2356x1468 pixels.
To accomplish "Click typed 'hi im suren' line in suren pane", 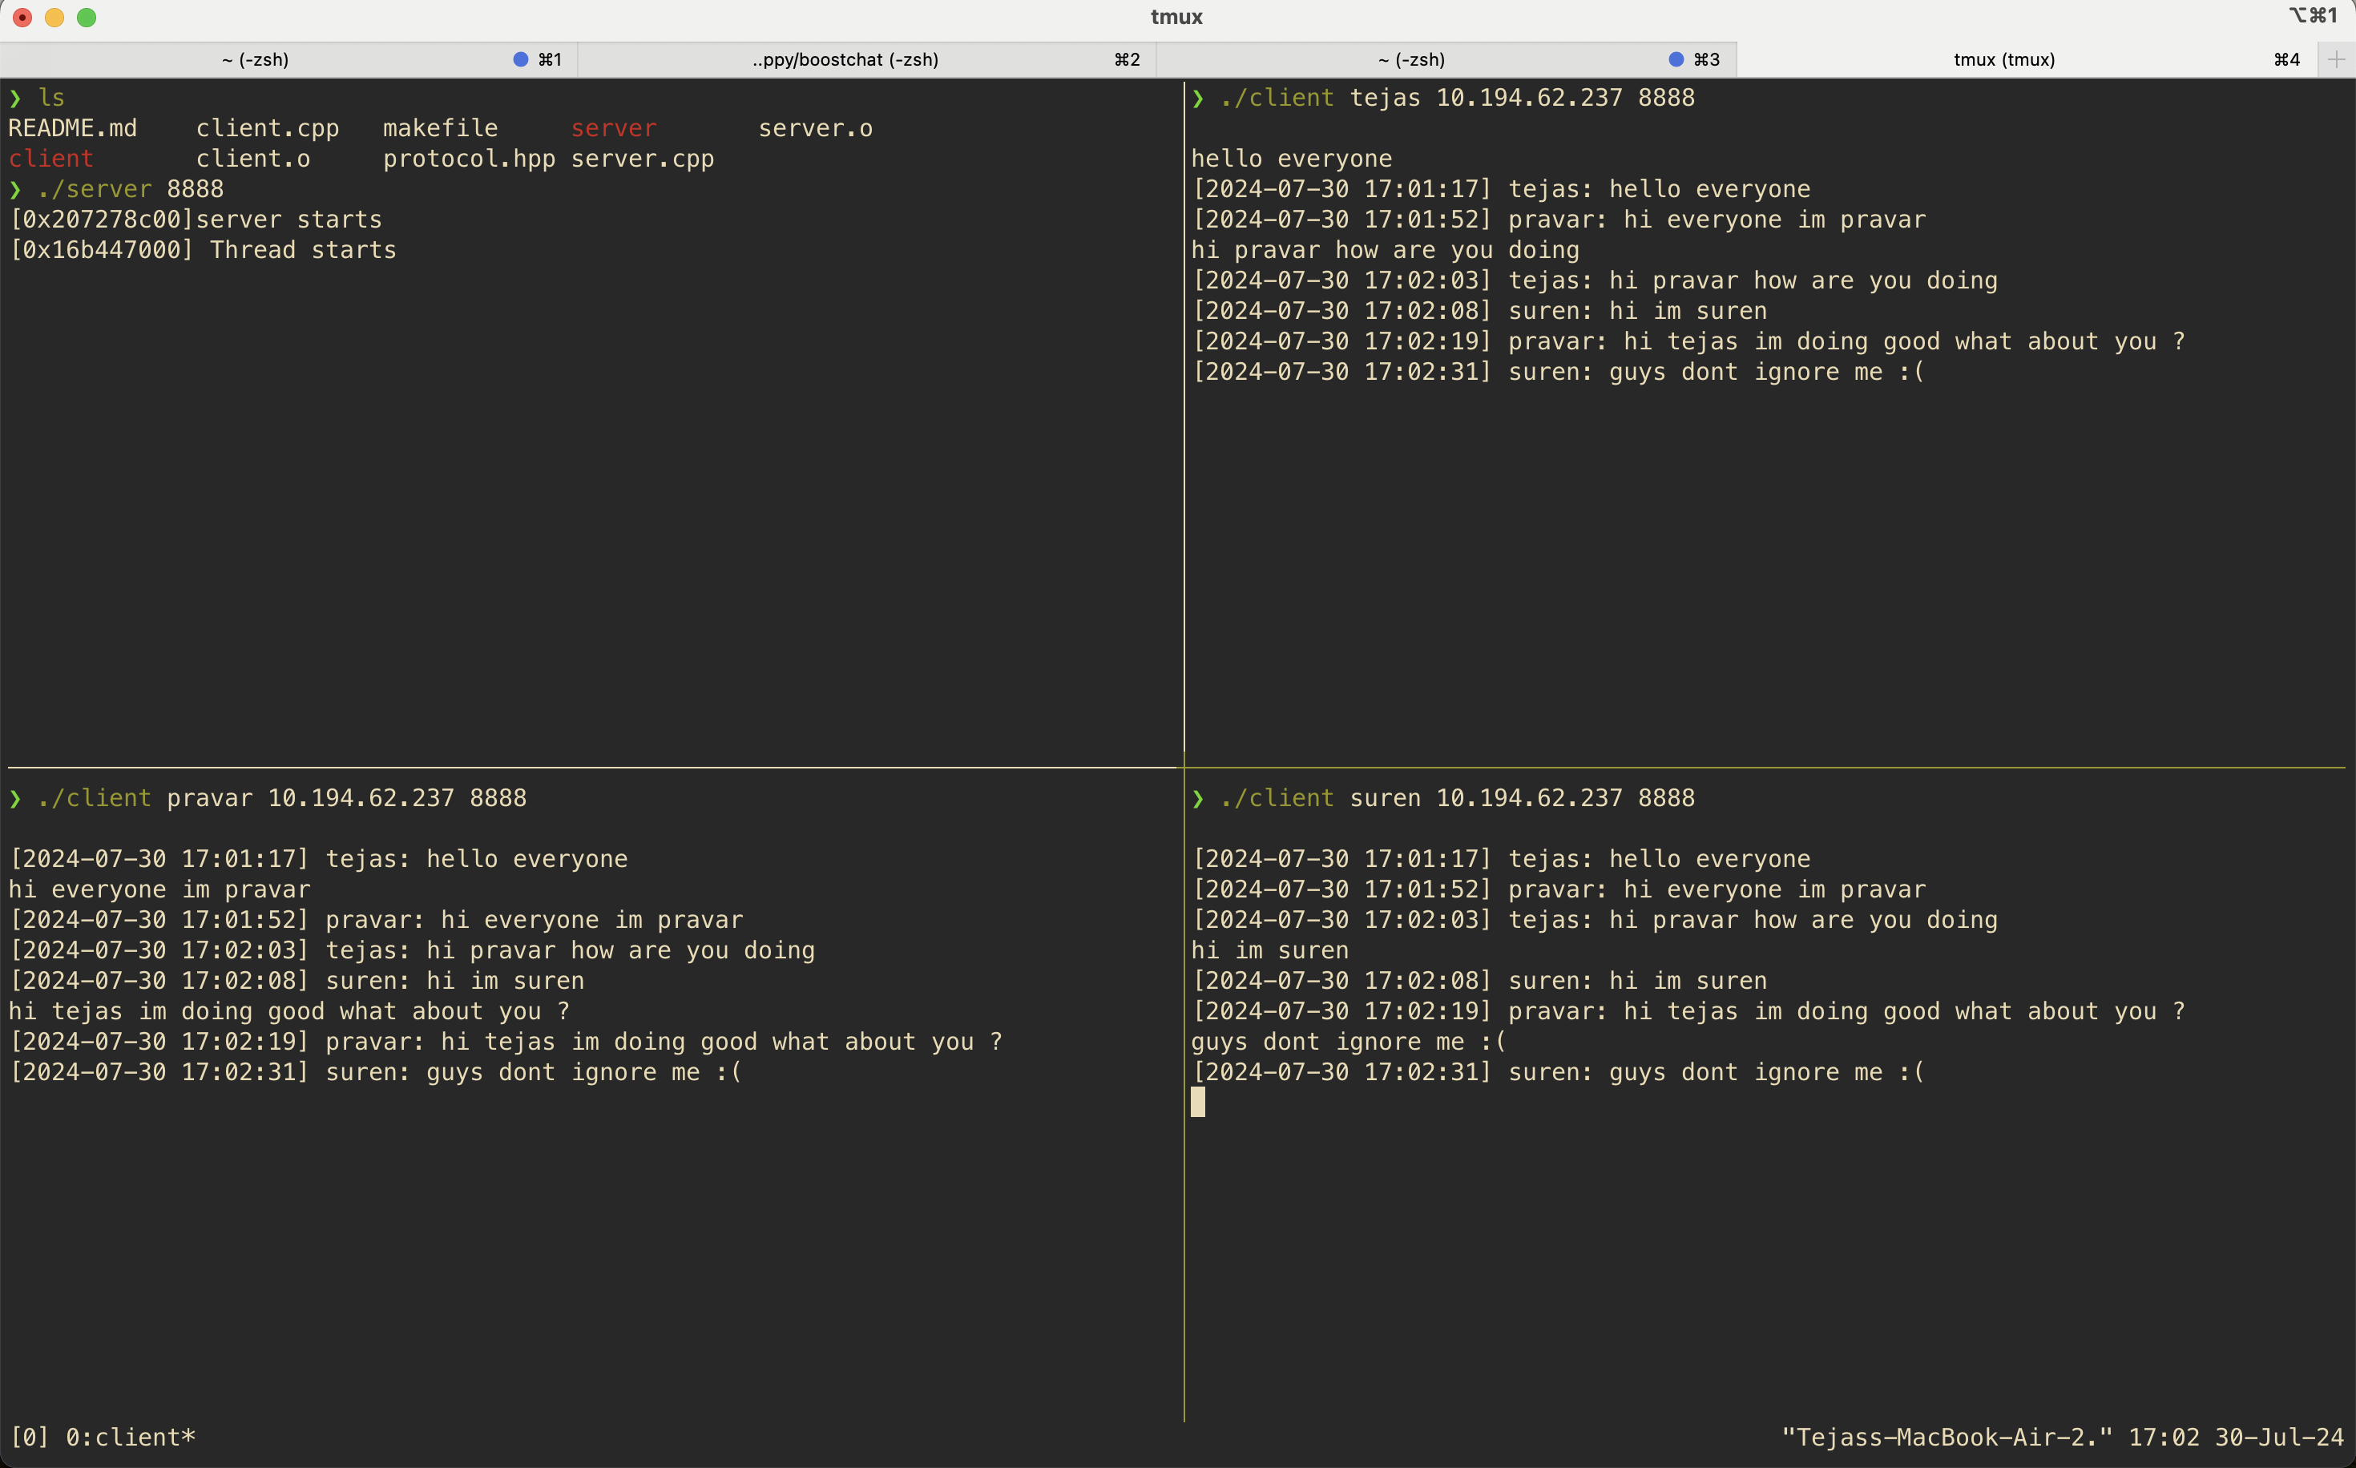I will (x=1271, y=950).
